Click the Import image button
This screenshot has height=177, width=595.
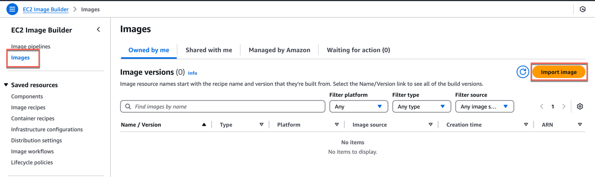(559, 72)
